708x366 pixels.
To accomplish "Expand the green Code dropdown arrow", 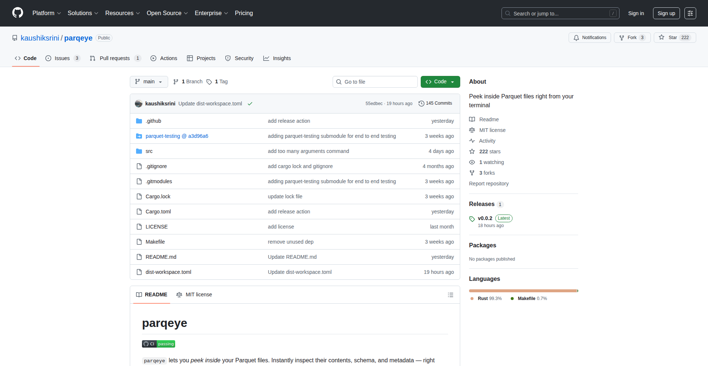I will [452, 81].
